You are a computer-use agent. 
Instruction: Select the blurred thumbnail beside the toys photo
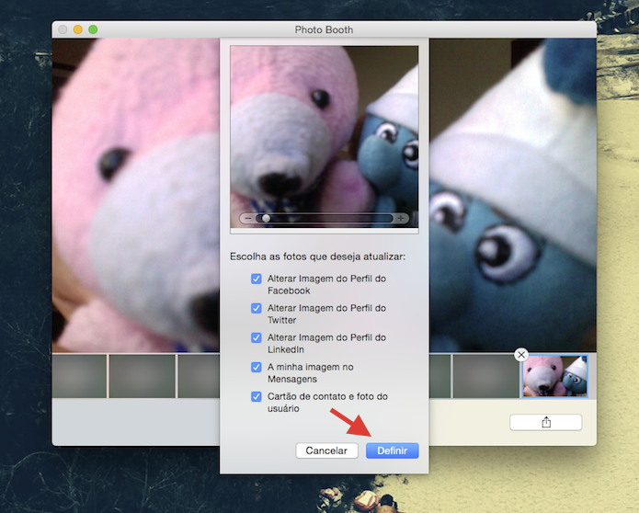click(x=486, y=376)
